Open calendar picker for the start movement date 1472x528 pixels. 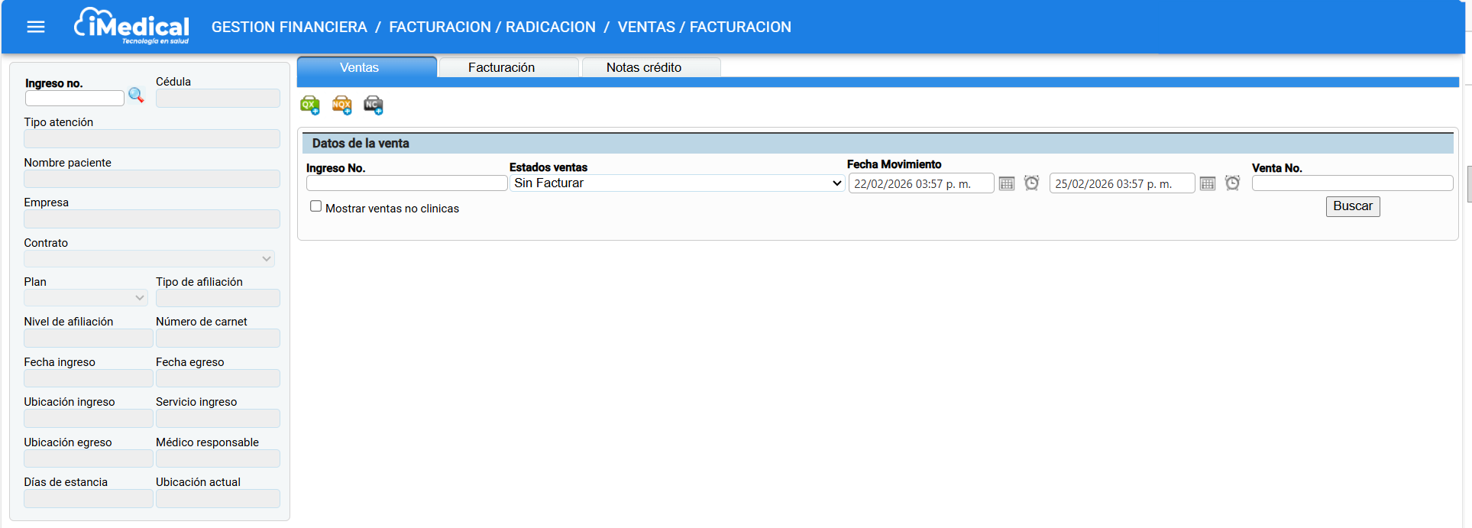click(1007, 183)
